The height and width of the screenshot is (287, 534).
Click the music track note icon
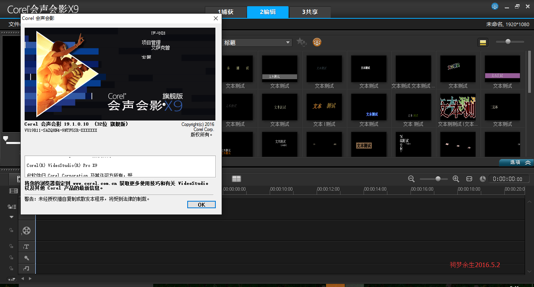pos(26,268)
